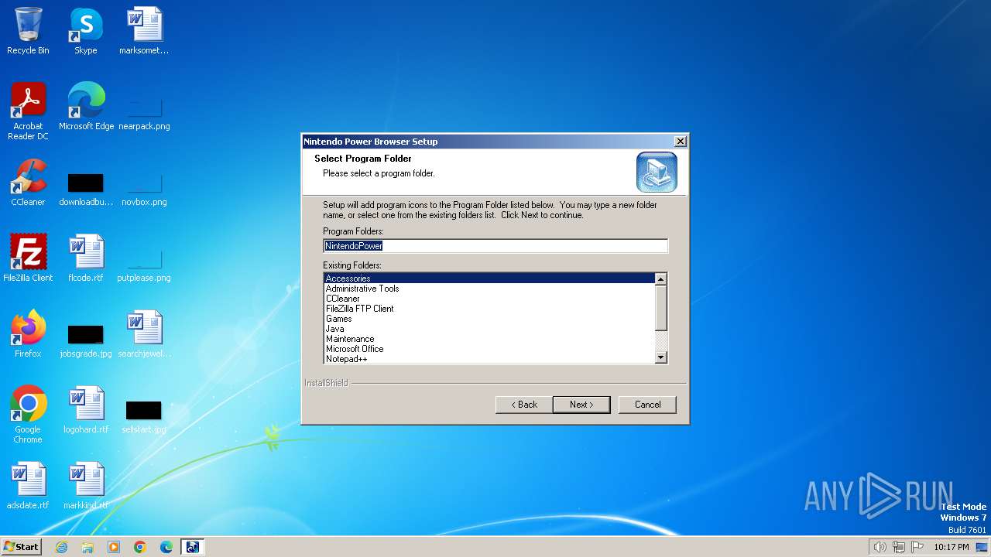
Task: Open the volume control tray icon
Action: 880,547
